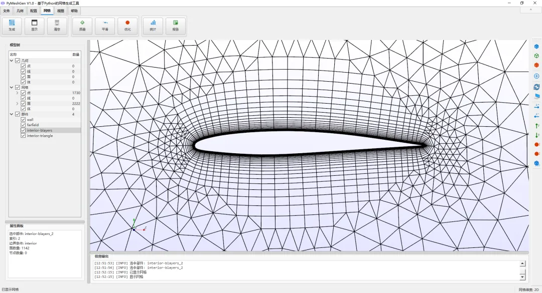Open the 配置 ribbon tab
542x293 pixels.
[34, 11]
